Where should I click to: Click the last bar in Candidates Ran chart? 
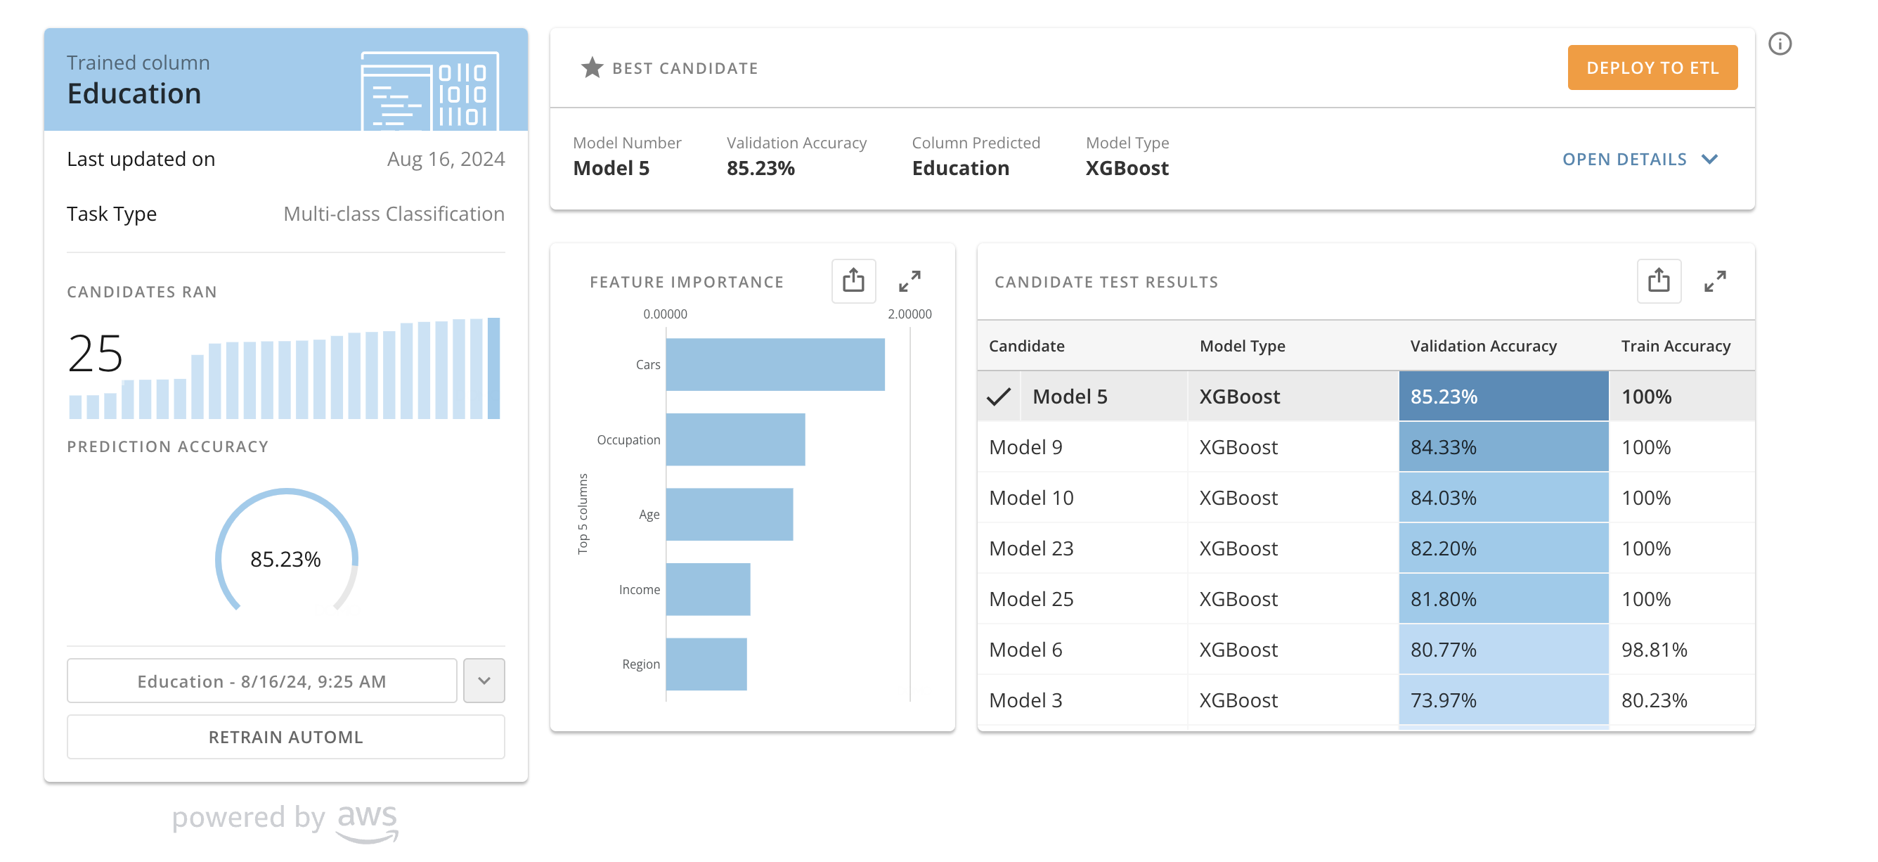coord(493,368)
